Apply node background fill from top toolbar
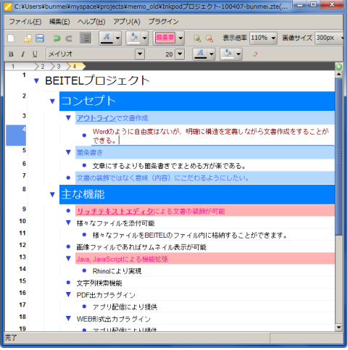The height and width of the screenshot is (350, 348). pyautogui.click(x=133, y=38)
